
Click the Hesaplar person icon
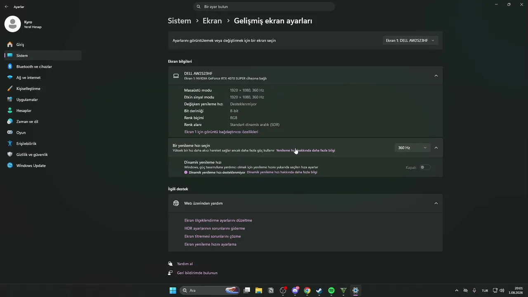click(x=10, y=111)
